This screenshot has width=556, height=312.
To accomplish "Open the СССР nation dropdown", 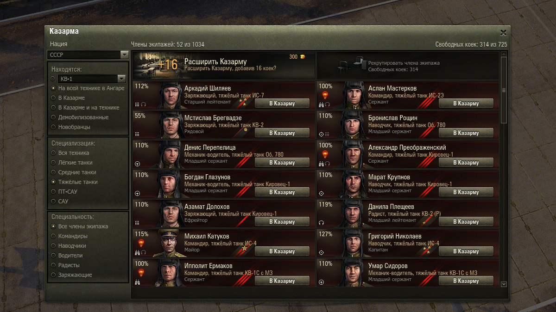I will coord(88,55).
